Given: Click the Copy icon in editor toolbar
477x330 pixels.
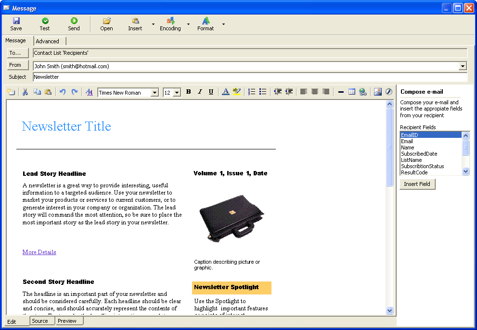Looking at the screenshot, I should point(37,92).
